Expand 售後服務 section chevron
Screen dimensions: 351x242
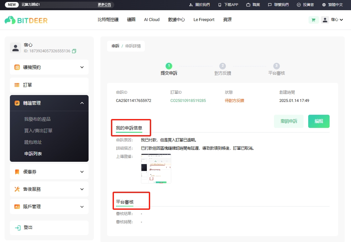pyautogui.click(x=82, y=189)
